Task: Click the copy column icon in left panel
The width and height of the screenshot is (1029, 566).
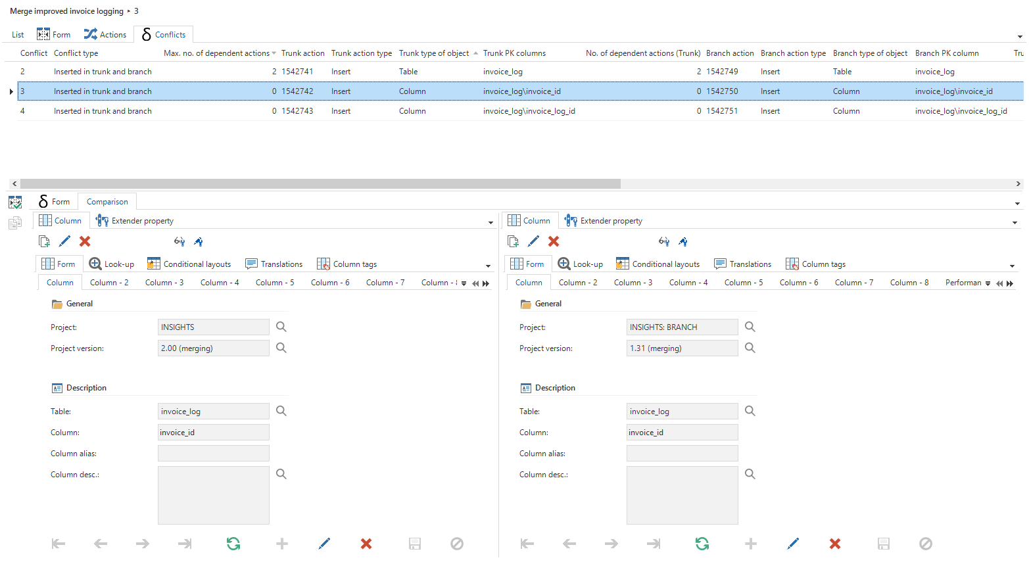Action: click(44, 241)
